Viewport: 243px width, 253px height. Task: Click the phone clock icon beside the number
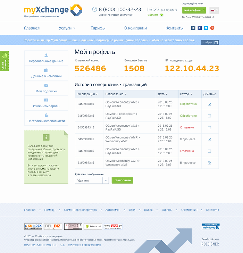click(x=94, y=9)
